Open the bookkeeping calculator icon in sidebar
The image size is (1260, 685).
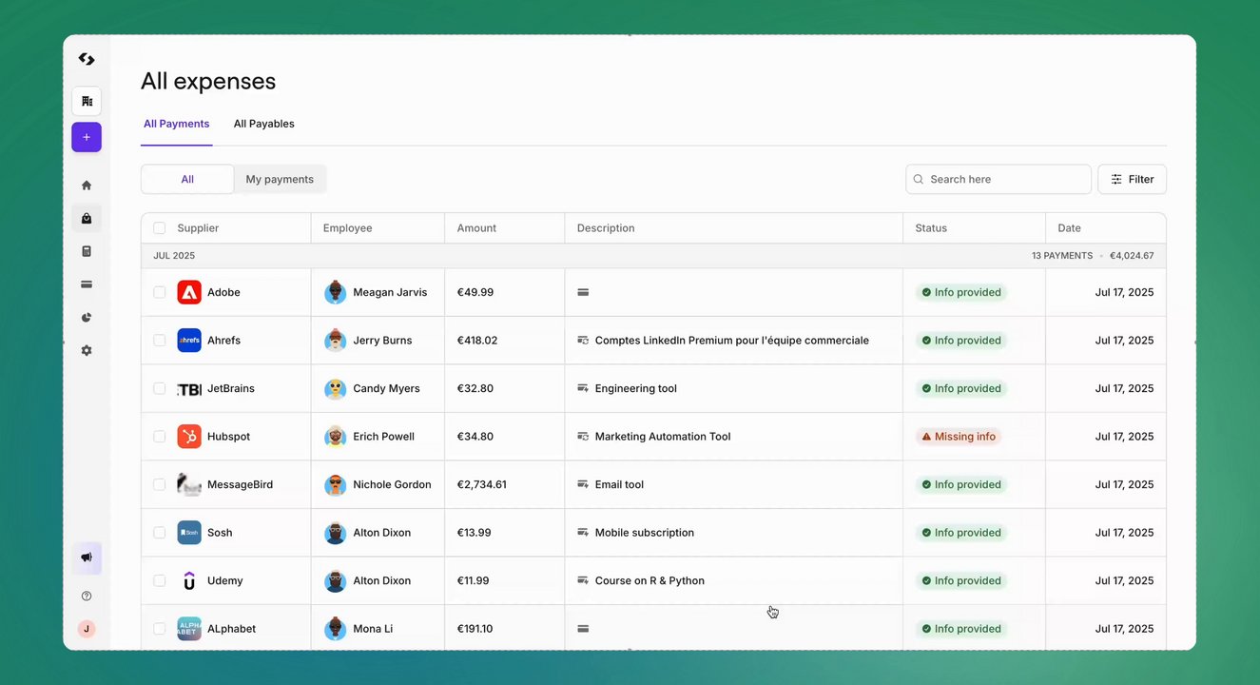87,251
